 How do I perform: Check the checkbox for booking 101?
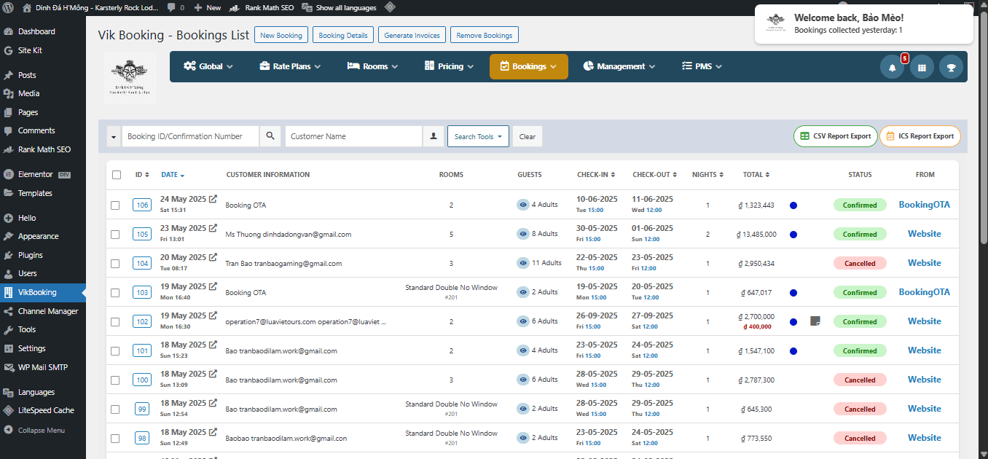pyautogui.click(x=115, y=351)
